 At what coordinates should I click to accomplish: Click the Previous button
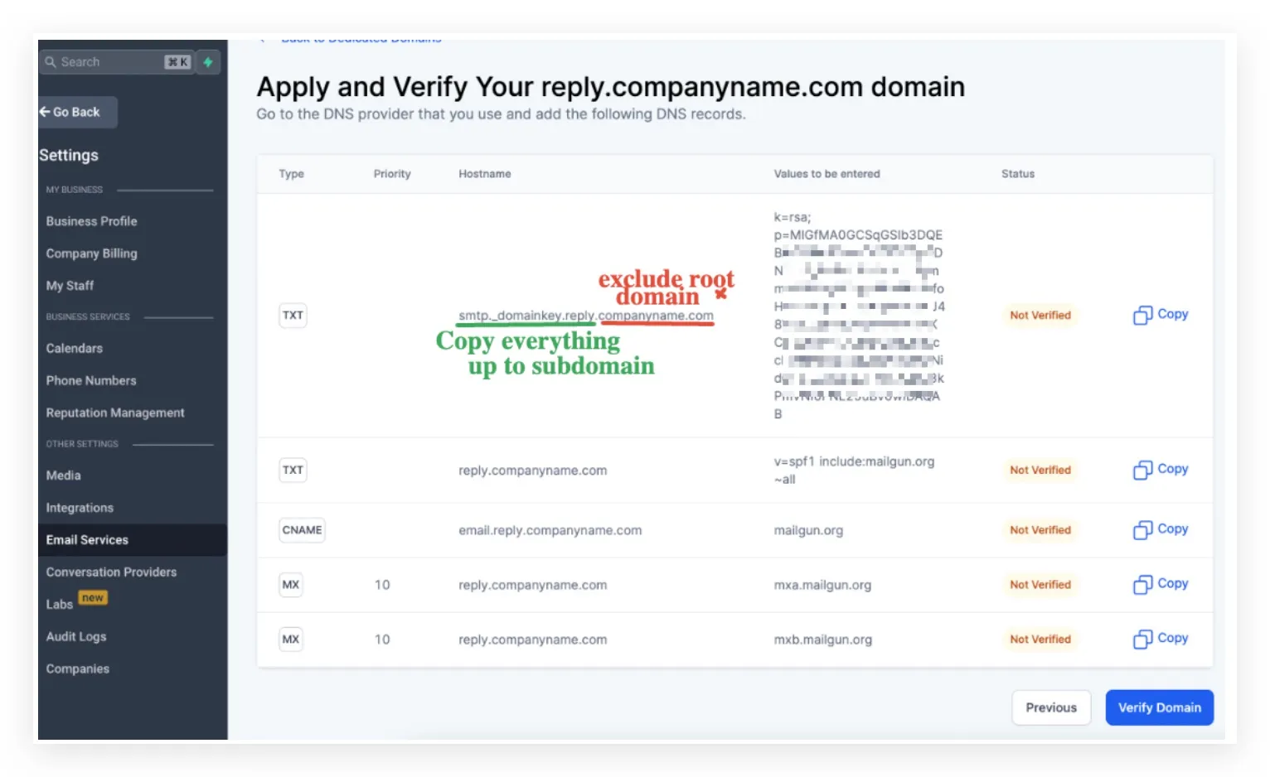click(1051, 707)
